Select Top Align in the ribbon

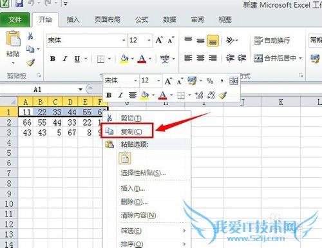pos(188,40)
